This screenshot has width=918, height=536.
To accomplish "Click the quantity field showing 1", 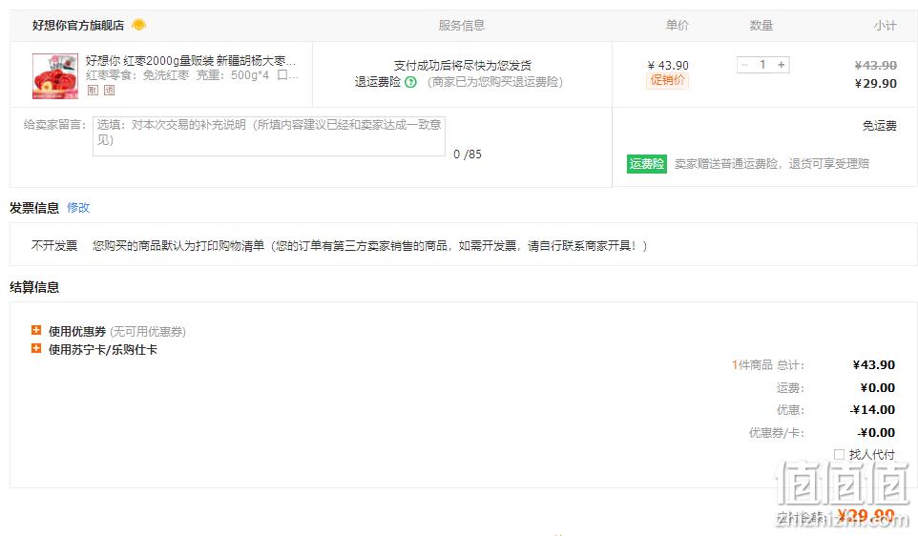I will [x=762, y=64].
